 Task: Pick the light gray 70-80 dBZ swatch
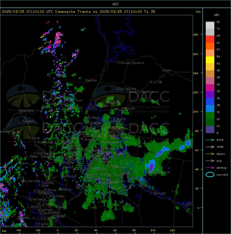(210, 25)
